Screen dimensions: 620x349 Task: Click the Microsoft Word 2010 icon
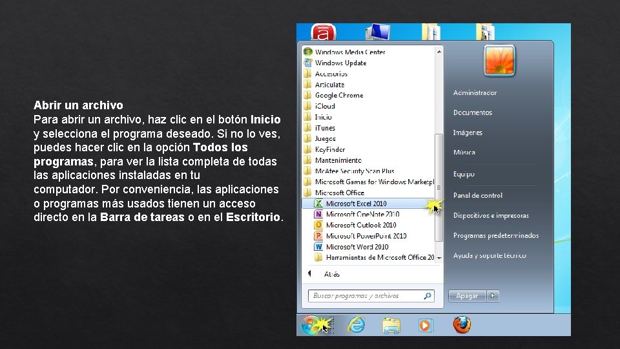[318, 246]
